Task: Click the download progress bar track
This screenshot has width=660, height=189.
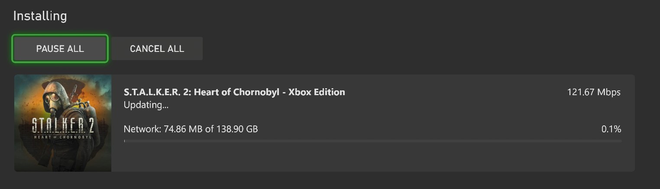Action: coord(372,141)
